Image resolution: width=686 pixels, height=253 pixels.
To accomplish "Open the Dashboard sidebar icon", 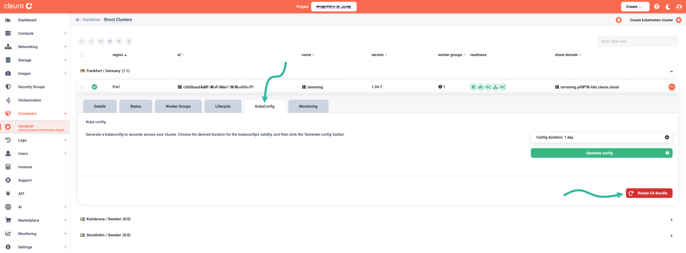I will point(8,20).
